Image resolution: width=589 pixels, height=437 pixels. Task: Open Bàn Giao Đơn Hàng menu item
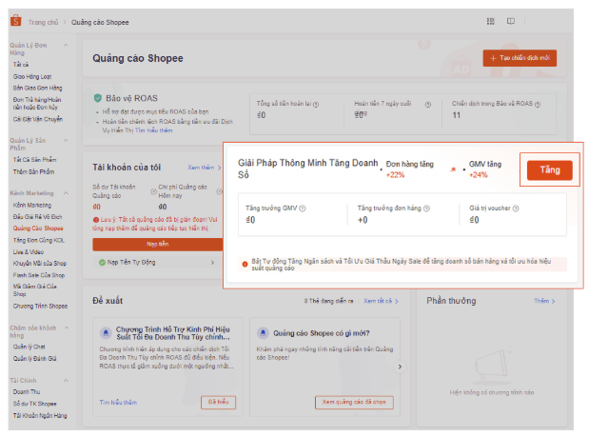click(x=37, y=88)
